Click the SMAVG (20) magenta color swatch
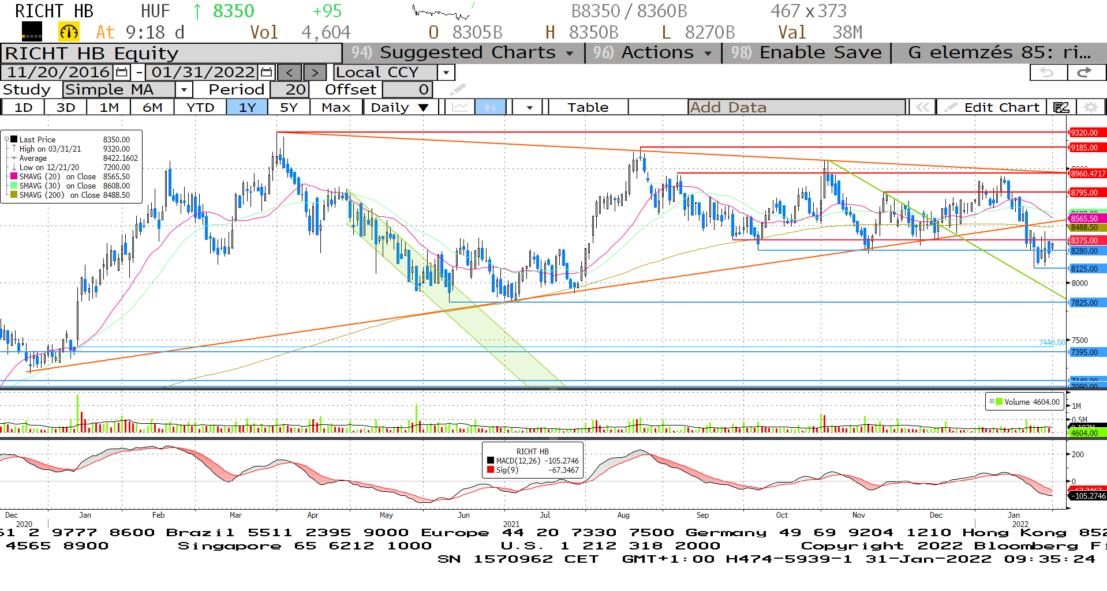This screenshot has height=591, width=1107. click(x=14, y=176)
